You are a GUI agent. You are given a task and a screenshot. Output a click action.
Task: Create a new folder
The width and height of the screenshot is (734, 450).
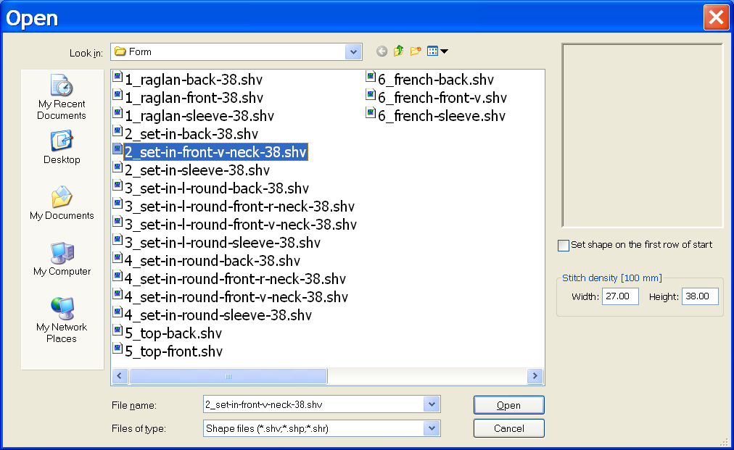(x=416, y=51)
